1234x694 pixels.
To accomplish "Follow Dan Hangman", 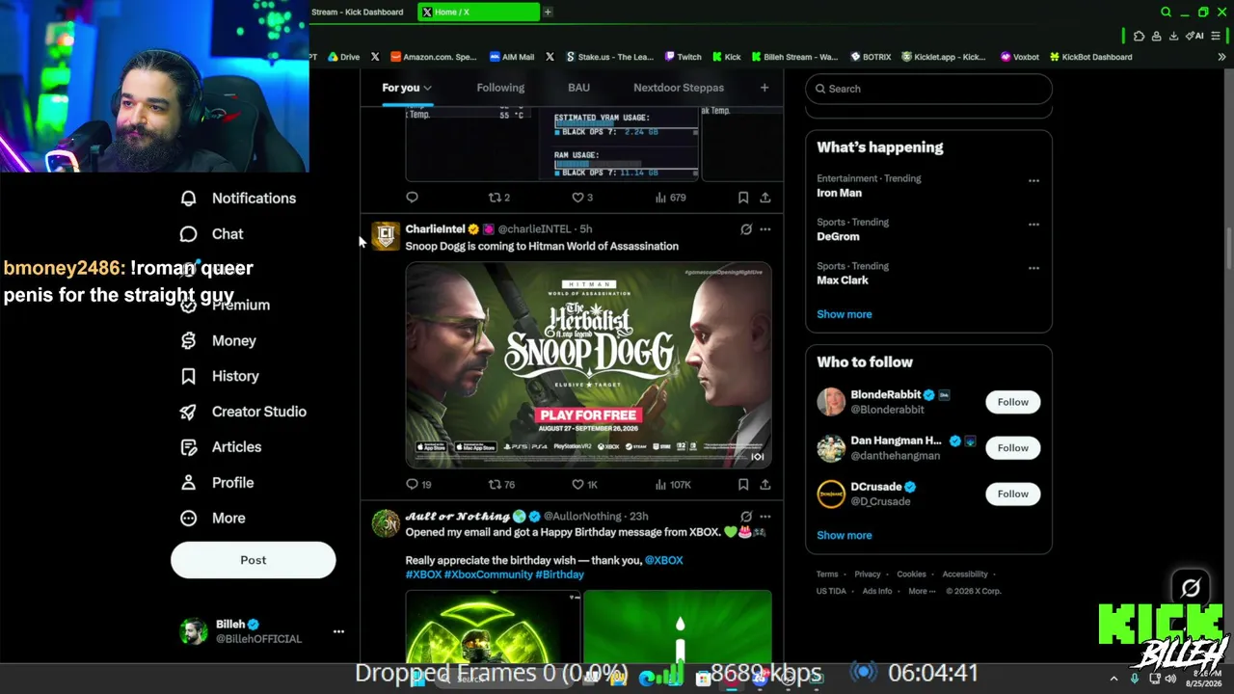I will [1012, 448].
